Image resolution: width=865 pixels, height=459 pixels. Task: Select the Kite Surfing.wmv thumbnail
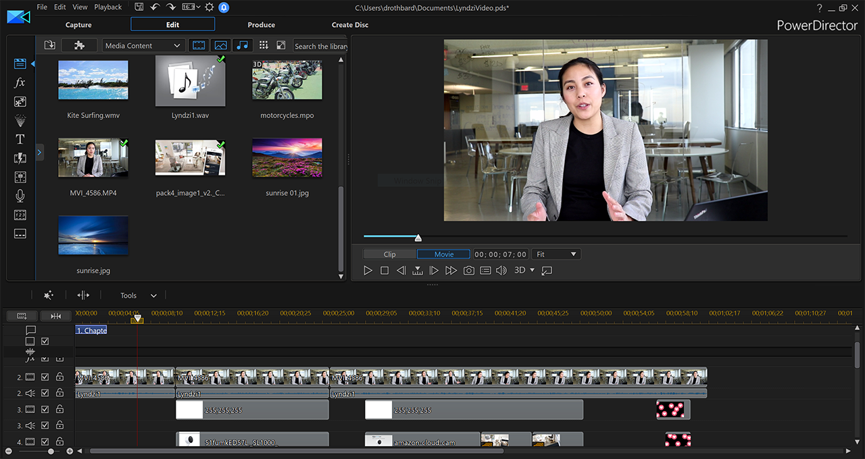[93, 80]
